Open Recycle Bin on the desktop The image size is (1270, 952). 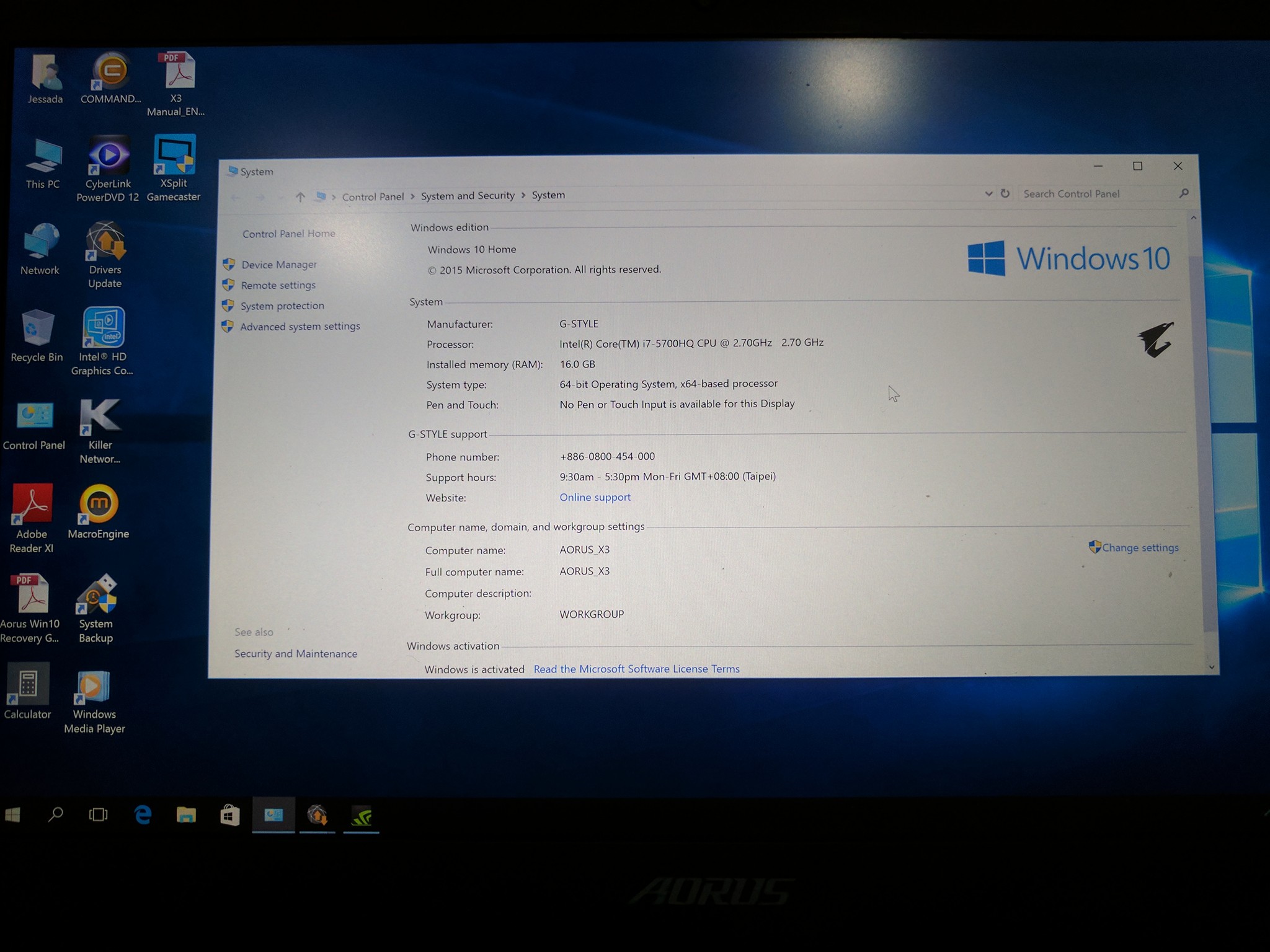tap(37, 328)
